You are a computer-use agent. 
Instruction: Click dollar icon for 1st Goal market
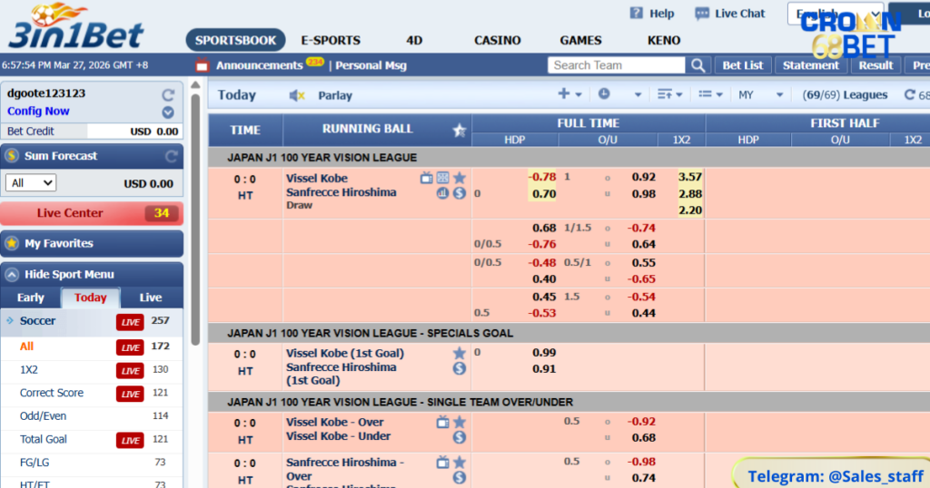[x=460, y=368]
